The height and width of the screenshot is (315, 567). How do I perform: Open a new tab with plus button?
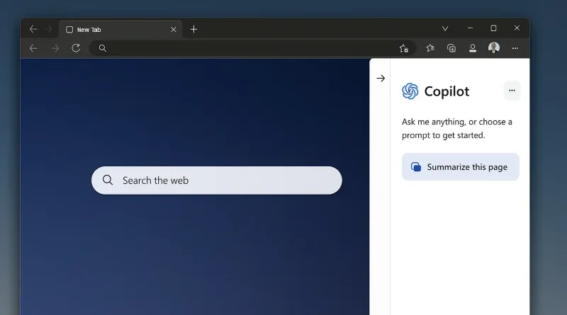(193, 29)
